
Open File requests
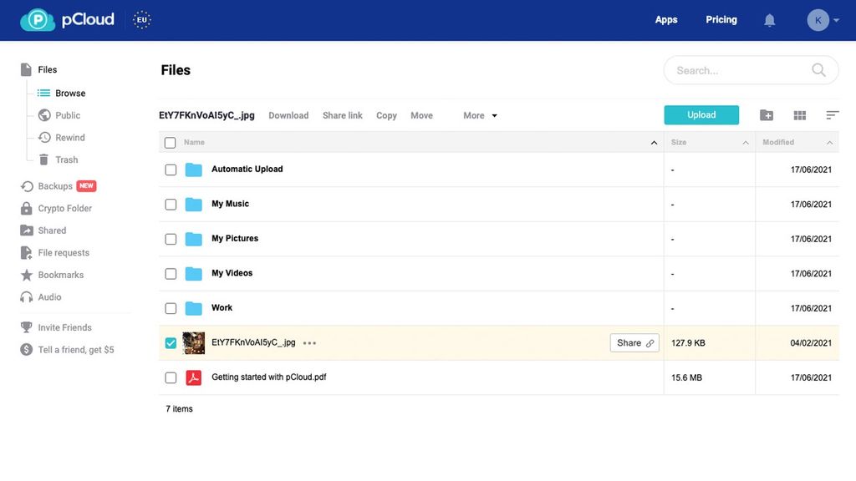[x=64, y=252]
